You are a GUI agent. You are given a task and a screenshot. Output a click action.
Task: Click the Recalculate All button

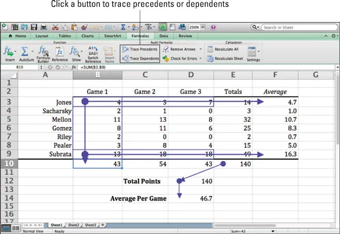223,49
